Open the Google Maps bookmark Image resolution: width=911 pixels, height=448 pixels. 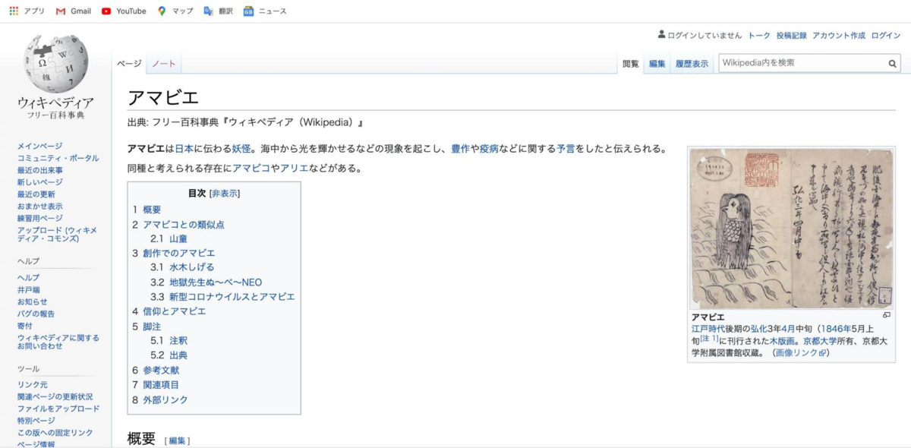[175, 11]
